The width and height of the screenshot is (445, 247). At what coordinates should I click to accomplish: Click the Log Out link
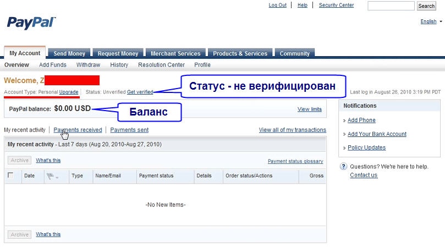pyautogui.click(x=278, y=5)
